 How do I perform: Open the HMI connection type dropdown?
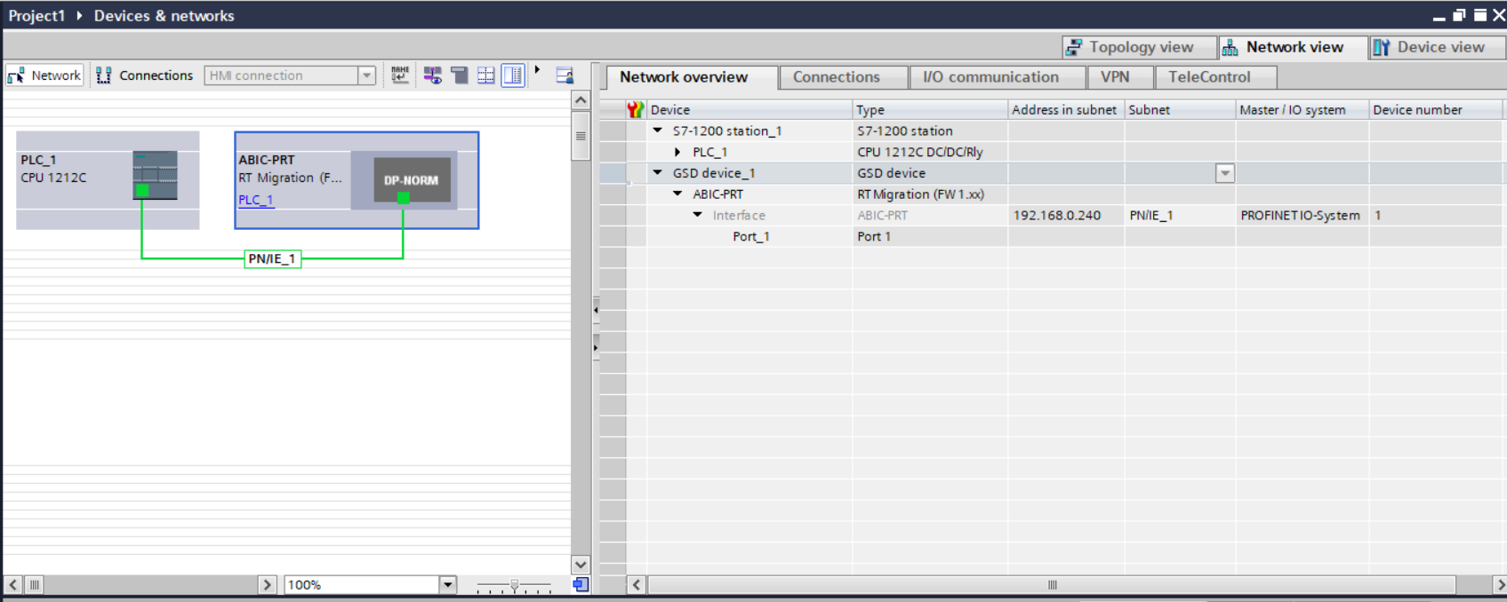[x=366, y=75]
